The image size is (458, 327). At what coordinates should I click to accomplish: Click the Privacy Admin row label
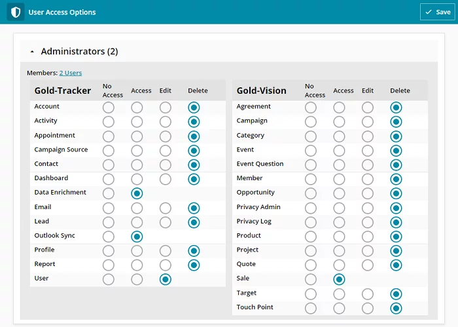click(258, 207)
